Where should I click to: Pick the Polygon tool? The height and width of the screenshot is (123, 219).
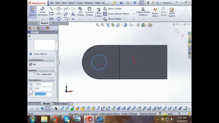pyautogui.click(x=59, y=19)
